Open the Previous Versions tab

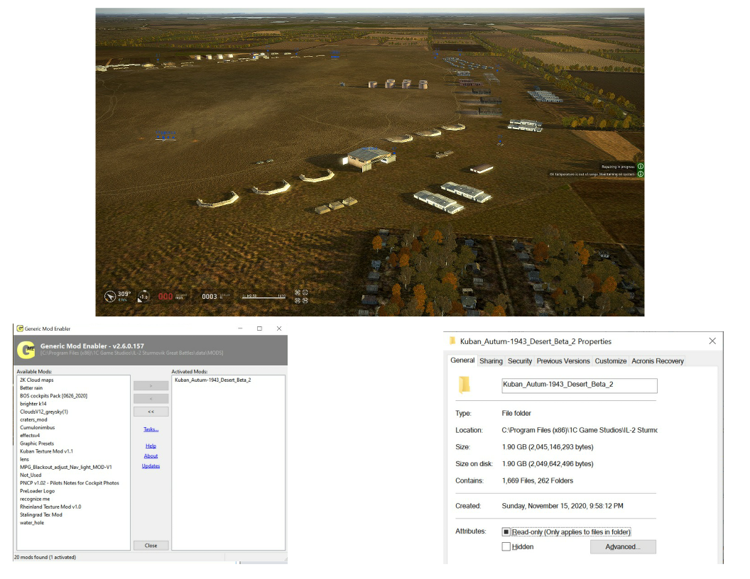point(563,361)
